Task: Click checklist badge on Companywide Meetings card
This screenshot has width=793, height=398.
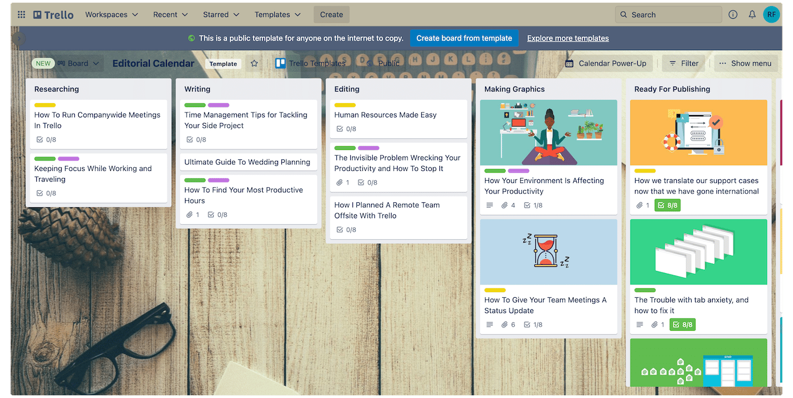Action: pos(46,139)
